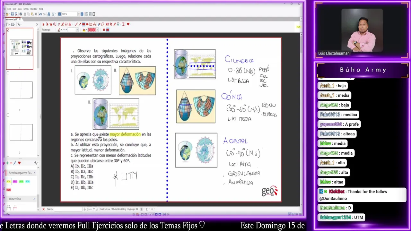This screenshot has width=411, height=231.
Task: Click the Undo arrow icon
Action: 40,14
